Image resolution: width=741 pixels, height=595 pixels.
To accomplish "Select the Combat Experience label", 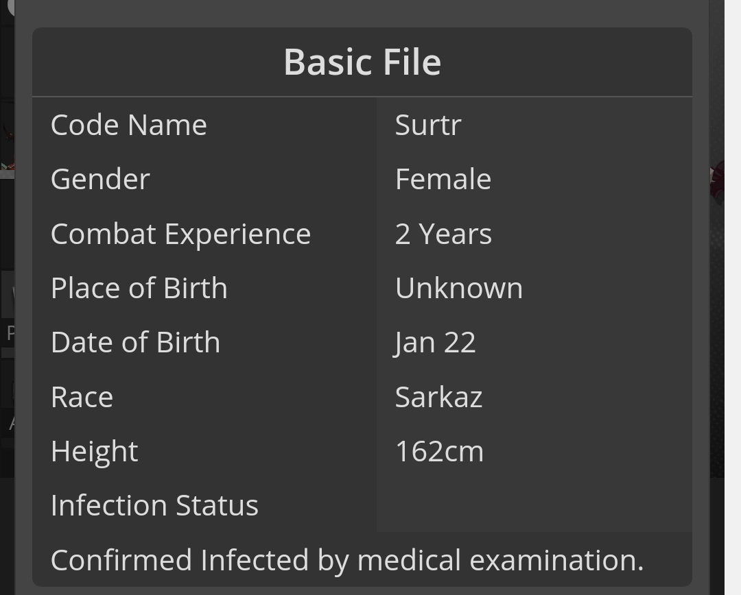I will click(x=180, y=234).
